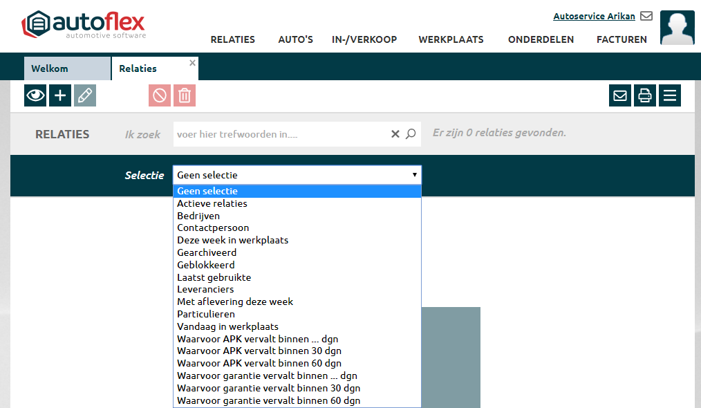The width and height of the screenshot is (701, 408).
Task: Pick 'Waarvoor APK vervalt binnen 30 dgn'
Action: pyautogui.click(x=259, y=351)
